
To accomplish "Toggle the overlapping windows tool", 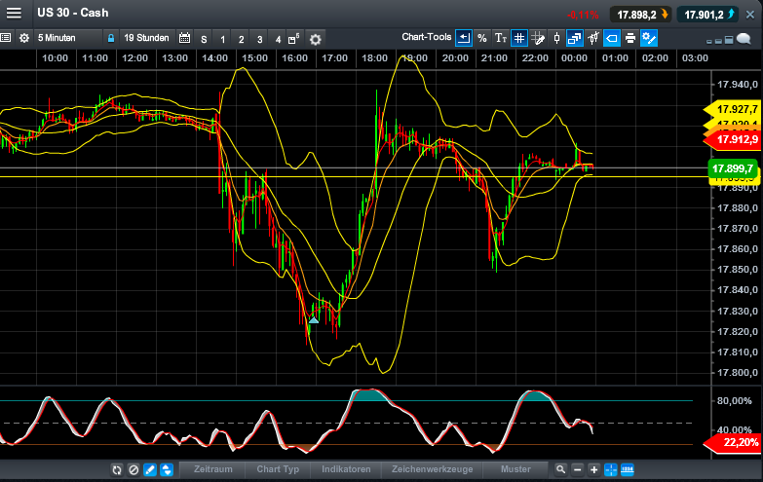I will coord(575,38).
